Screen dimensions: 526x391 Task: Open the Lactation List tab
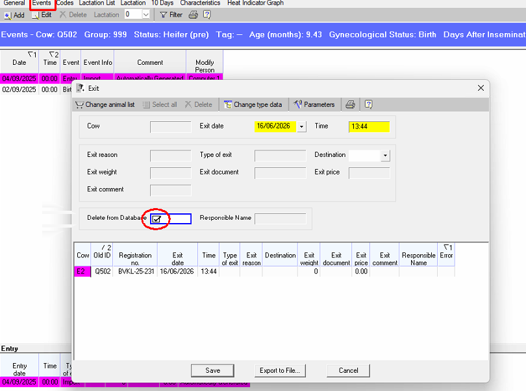(97, 3)
